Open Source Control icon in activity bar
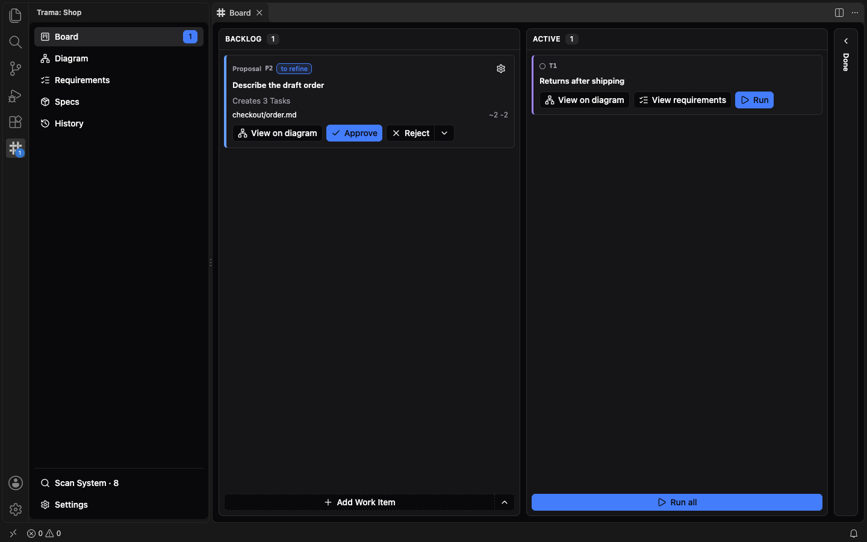Viewport: 867px width, 542px height. pyautogui.click(x=16, y=69)
